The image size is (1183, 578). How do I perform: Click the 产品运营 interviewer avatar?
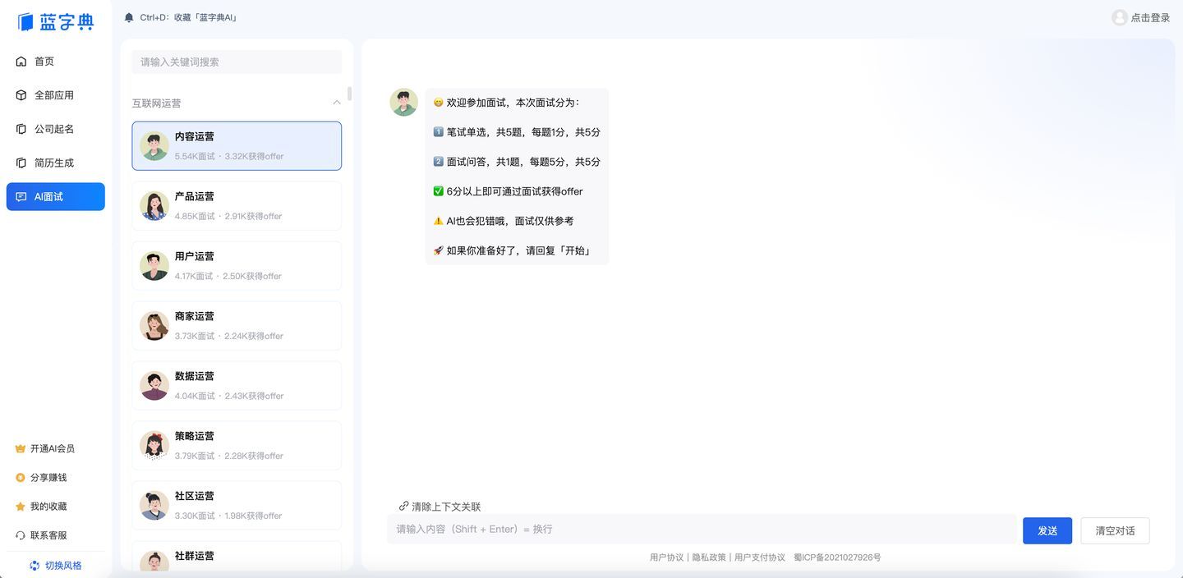pyautogui.click(x=154, y=205)
